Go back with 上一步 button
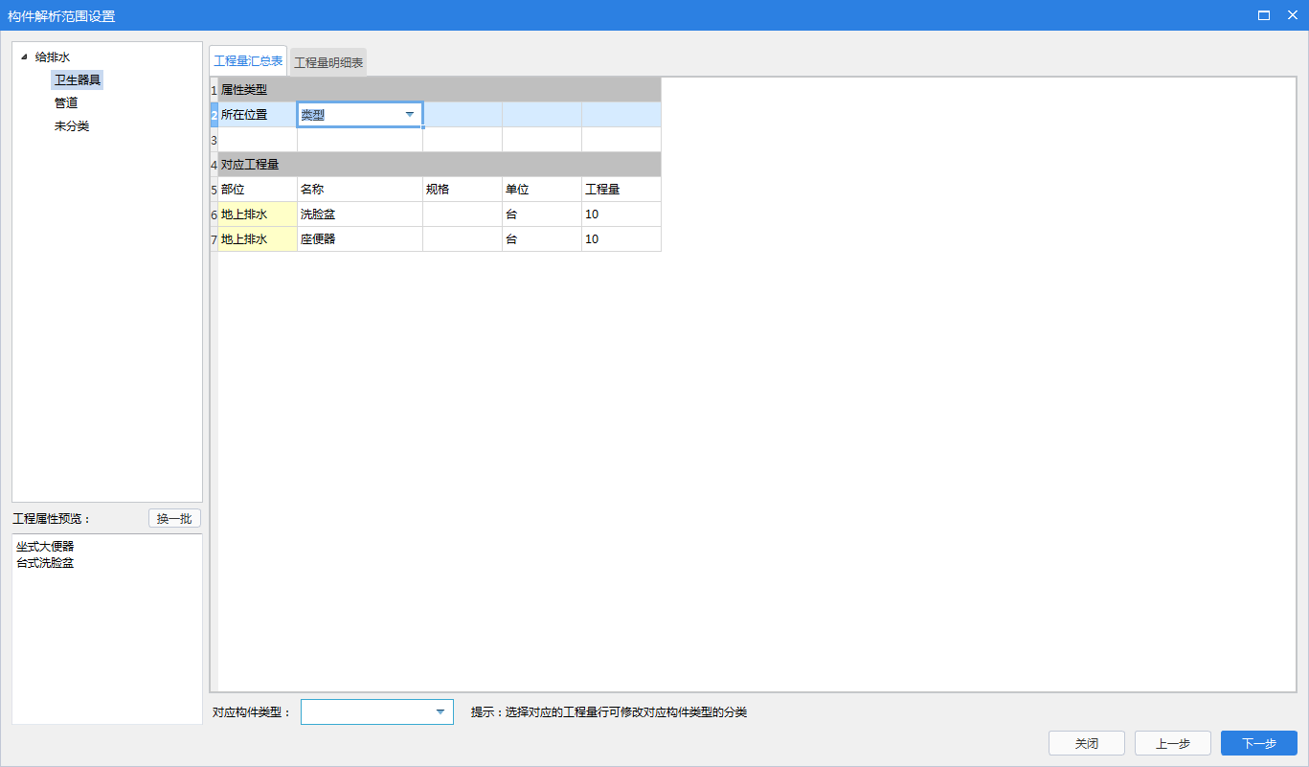This screenshot has height=767, width=1309. coord(1172,744)
